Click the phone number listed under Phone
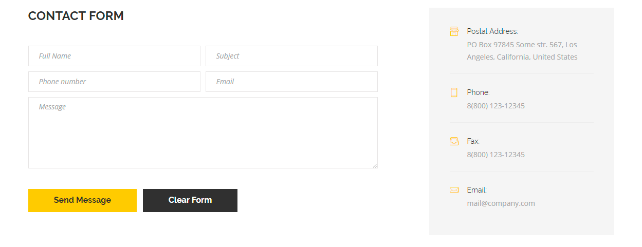 click(x=496, y=106)
